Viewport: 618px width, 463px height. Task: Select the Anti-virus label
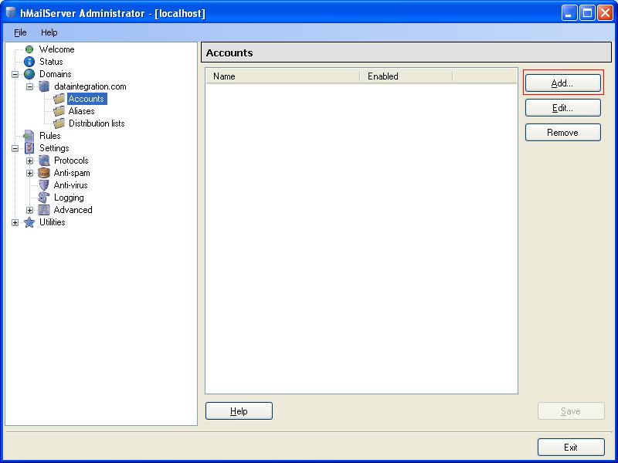70,185
